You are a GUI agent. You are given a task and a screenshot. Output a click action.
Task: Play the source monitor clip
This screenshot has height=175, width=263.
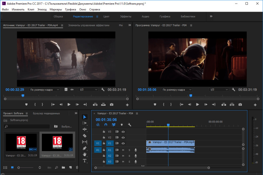click(69, 105)
